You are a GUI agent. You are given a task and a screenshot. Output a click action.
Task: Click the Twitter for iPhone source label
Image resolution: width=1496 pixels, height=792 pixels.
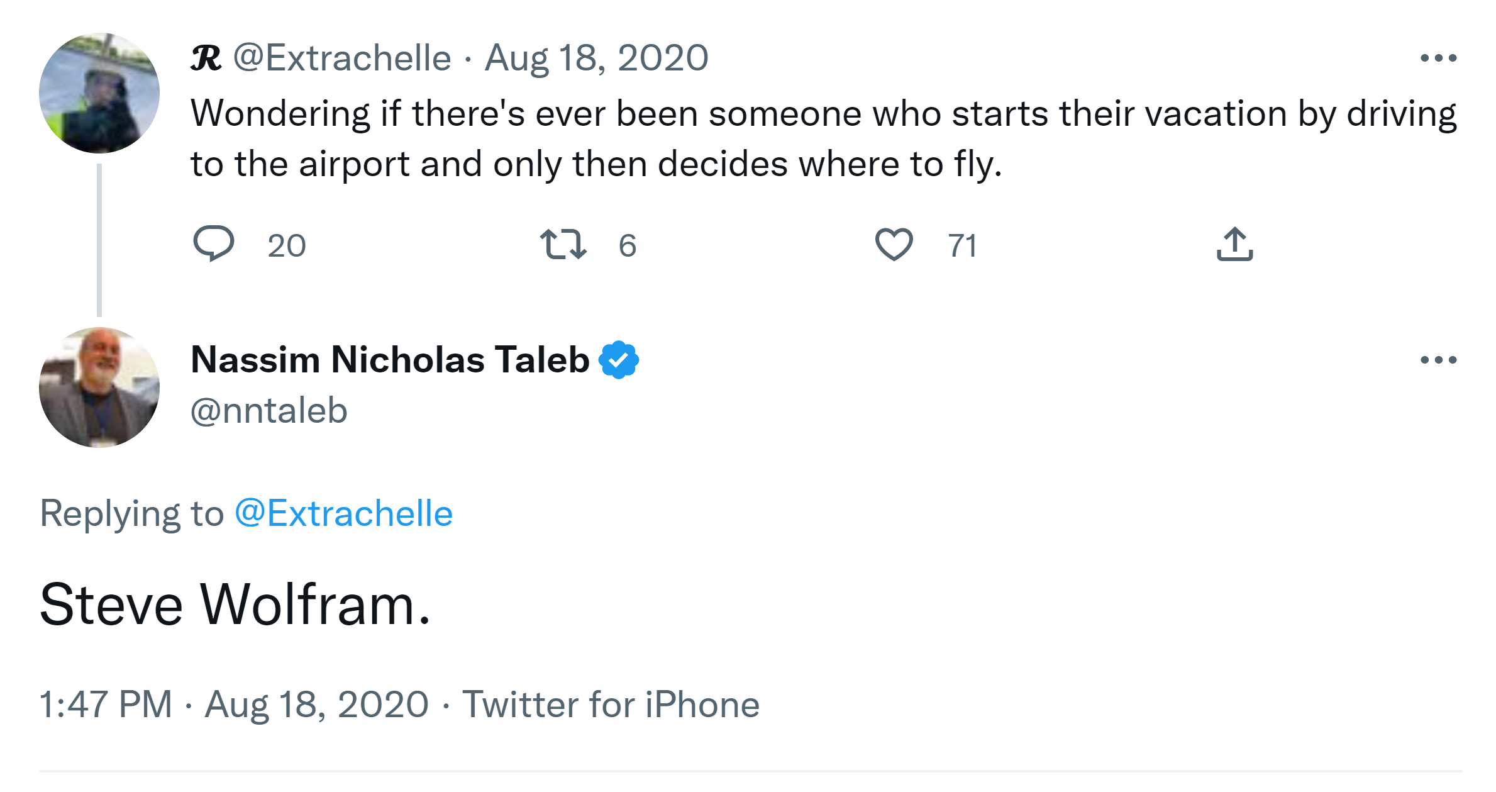[x=611, y=704]
